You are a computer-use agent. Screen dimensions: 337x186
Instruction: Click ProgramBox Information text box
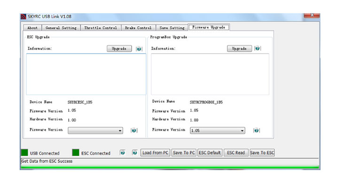(x=210, y=74)
